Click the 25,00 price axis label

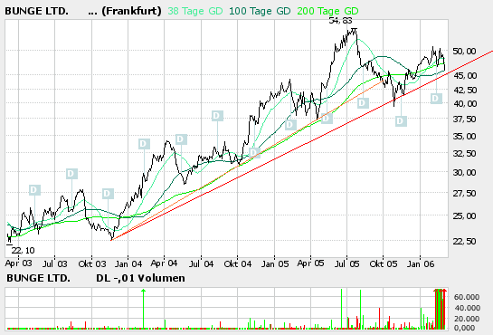[464, 216]
